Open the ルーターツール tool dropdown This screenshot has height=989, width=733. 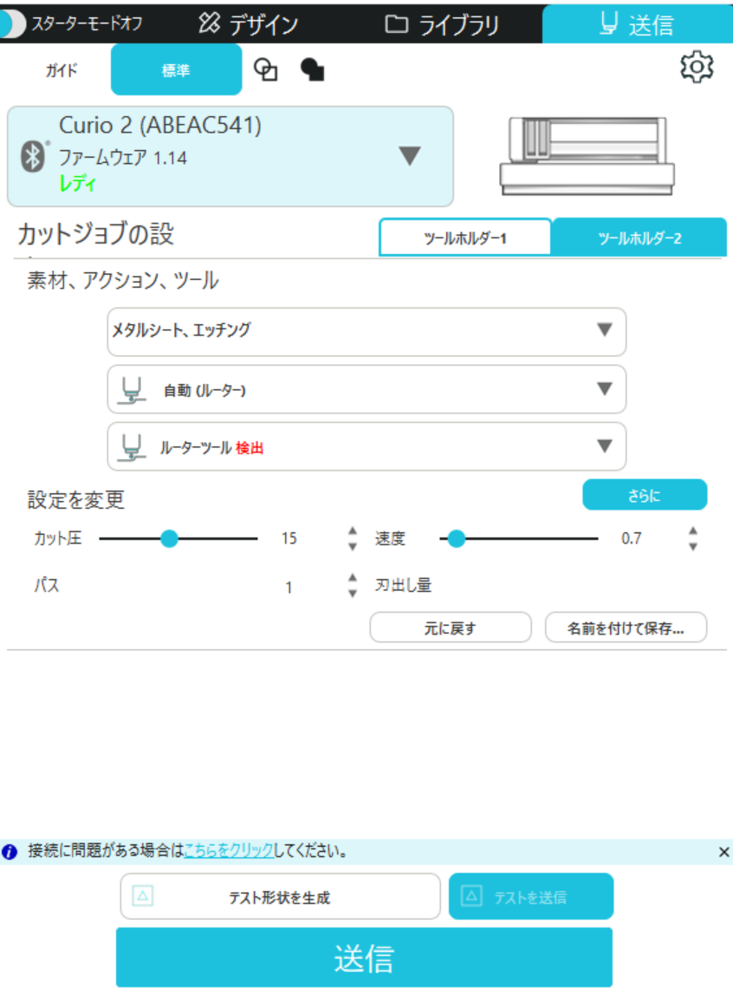366,446
